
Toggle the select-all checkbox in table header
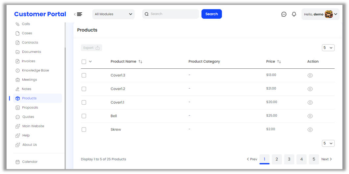[84, 62]
